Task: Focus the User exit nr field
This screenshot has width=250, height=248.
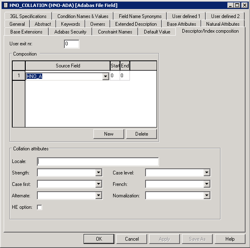Action: pyautogui.click(x=72, y=44)
